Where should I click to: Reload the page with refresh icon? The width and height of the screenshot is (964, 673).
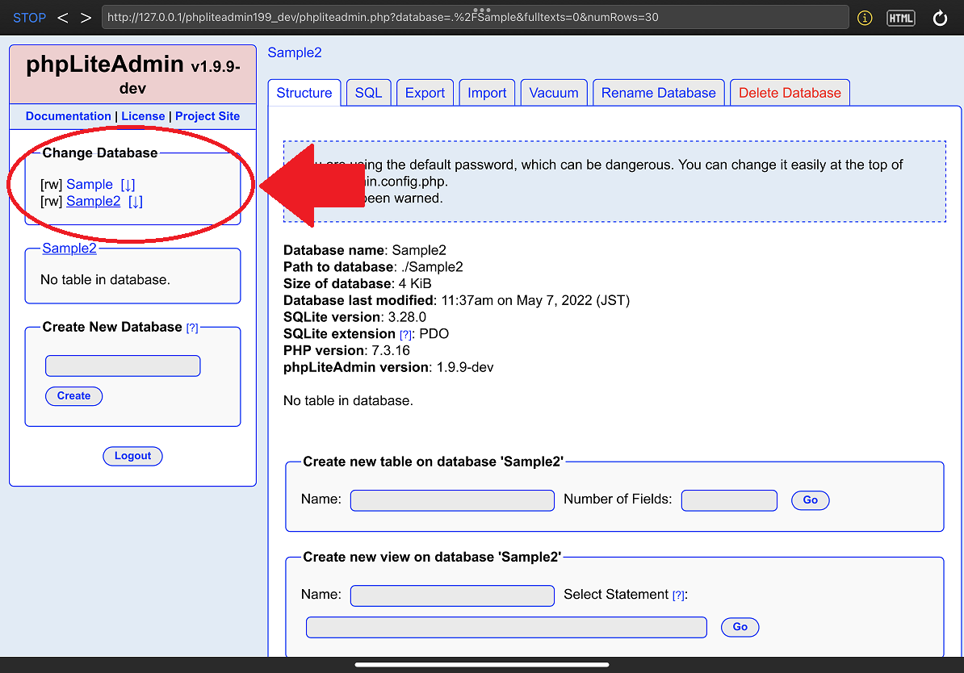[940, 19]
